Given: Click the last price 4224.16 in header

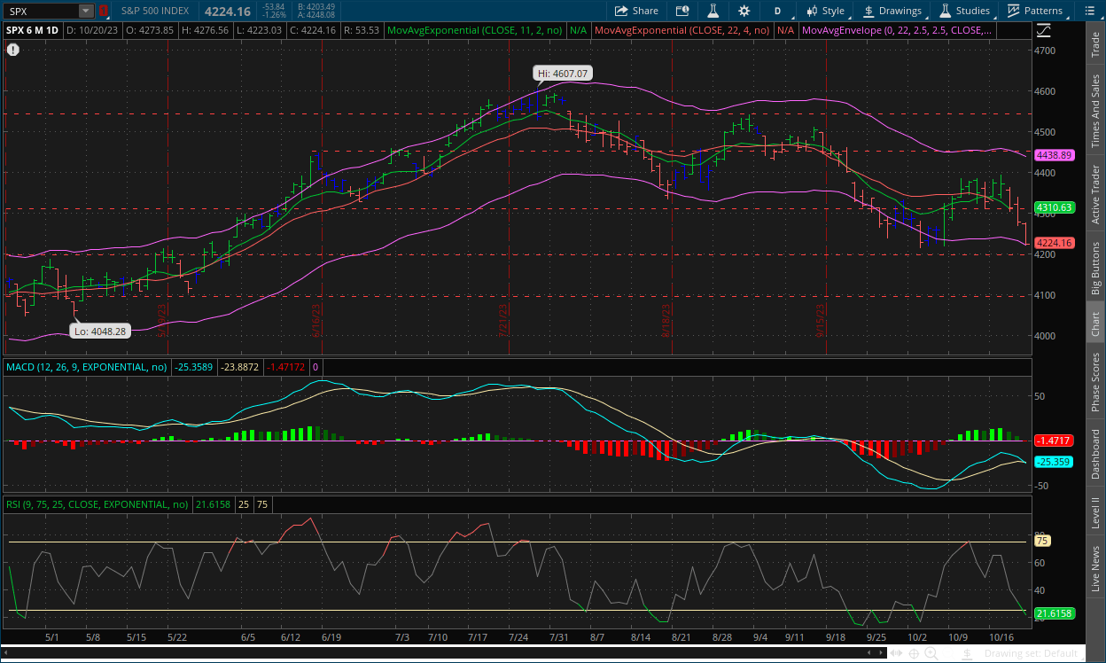Looking at the screenshot, I should (228, 11).
